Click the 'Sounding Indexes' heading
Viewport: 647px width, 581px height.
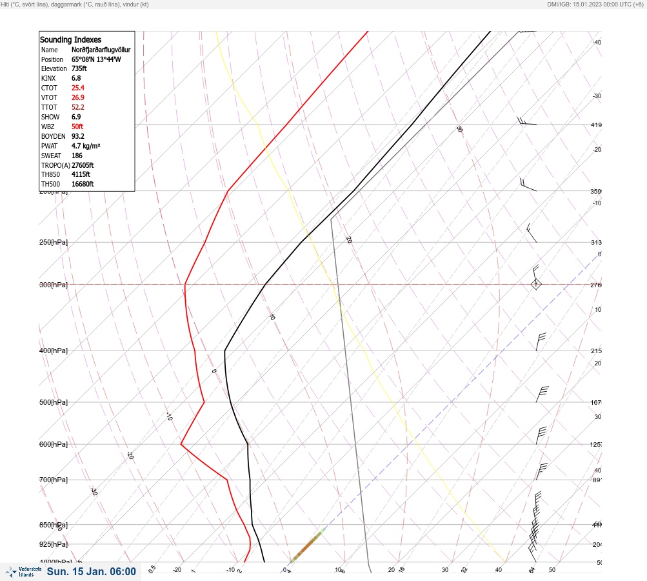pyautogui.click(x=70, y=39)
